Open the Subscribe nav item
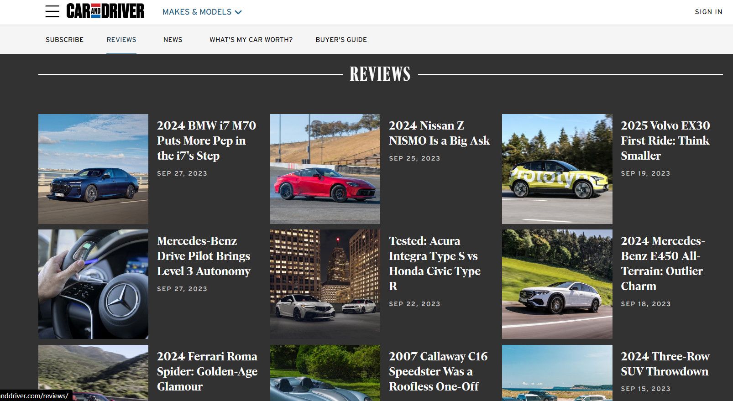This screenshot has width=733, height=401. pyautogui.click(x=64, y=40)
